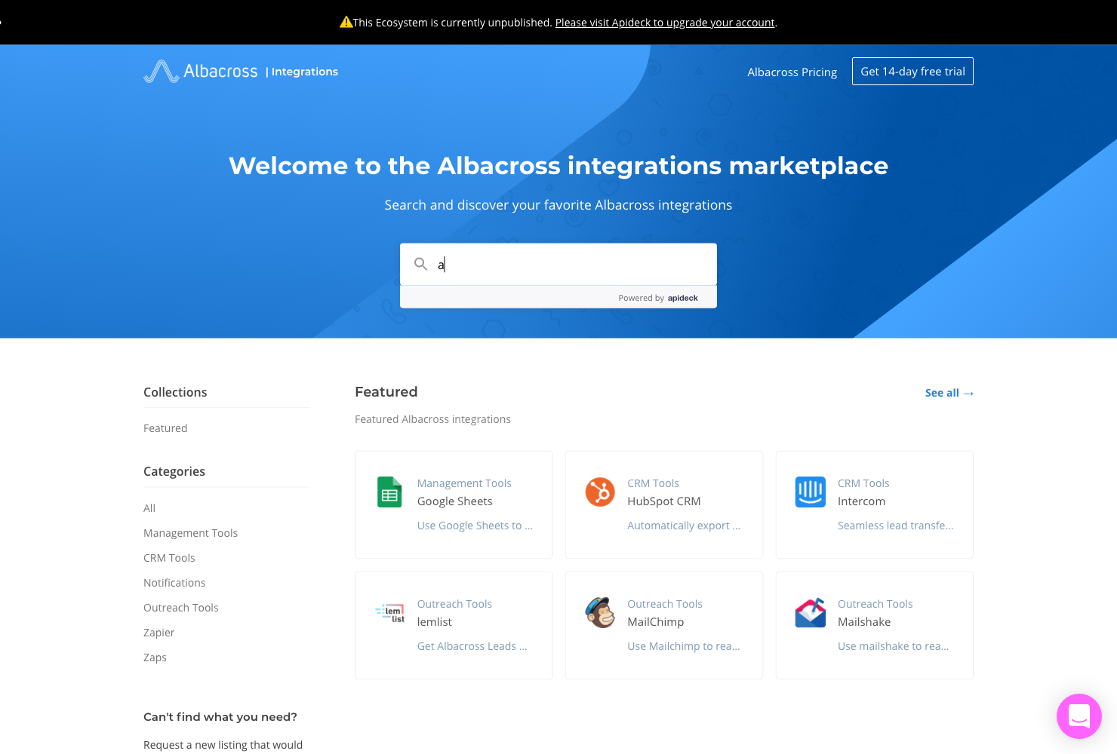Select Outreach Tools category in sidebar
The height and width of the screenshot is (754, 1117).
click(x=181, y=608)
